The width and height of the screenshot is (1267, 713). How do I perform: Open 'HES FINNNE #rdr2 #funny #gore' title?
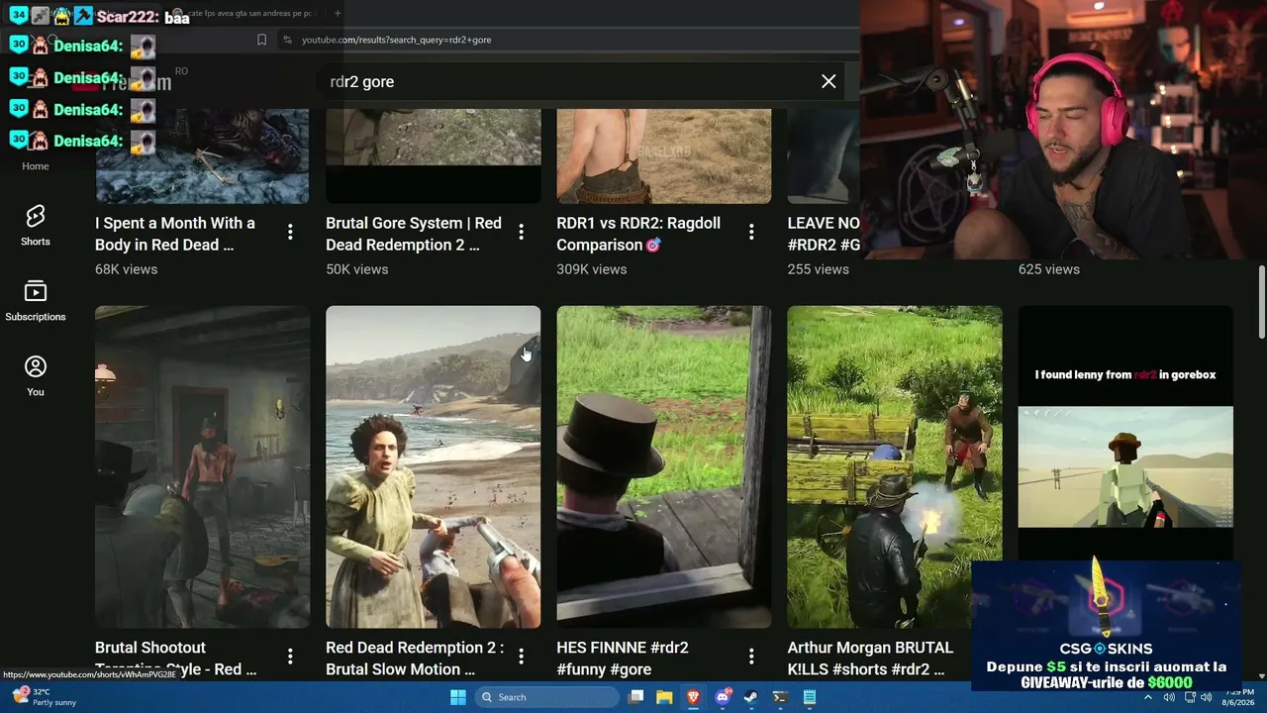pyautogui.click(x=623, y=659)
